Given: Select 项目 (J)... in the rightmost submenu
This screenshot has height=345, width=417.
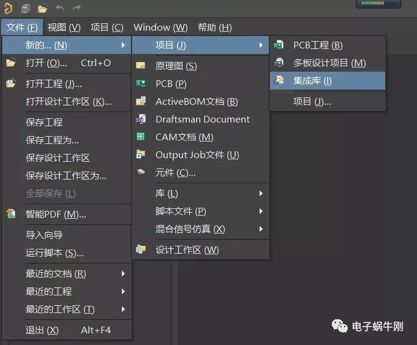Looking at the screenshot, I should 328,102.
